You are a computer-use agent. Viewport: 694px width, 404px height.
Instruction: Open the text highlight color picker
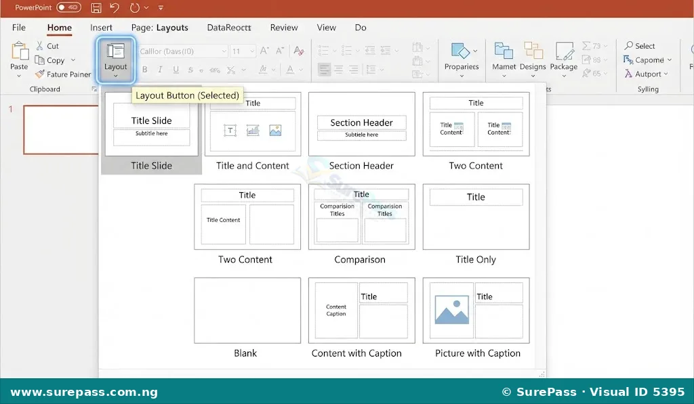(x=267, y=70)
